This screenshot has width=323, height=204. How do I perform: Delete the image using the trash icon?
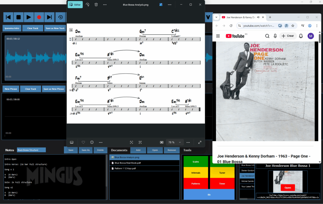coord(96,5)
